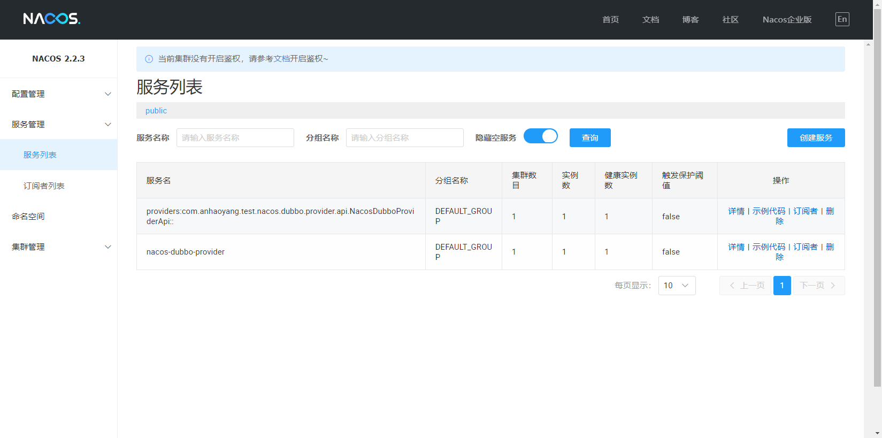Screen dimensions: 882x438
Task: Click false in the nacos-dubbo-provider row
Action: [671, 252]
